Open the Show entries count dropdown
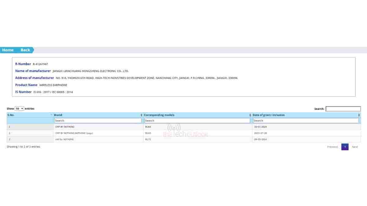The height and width of the screenshot is (206, 367). 19,109
